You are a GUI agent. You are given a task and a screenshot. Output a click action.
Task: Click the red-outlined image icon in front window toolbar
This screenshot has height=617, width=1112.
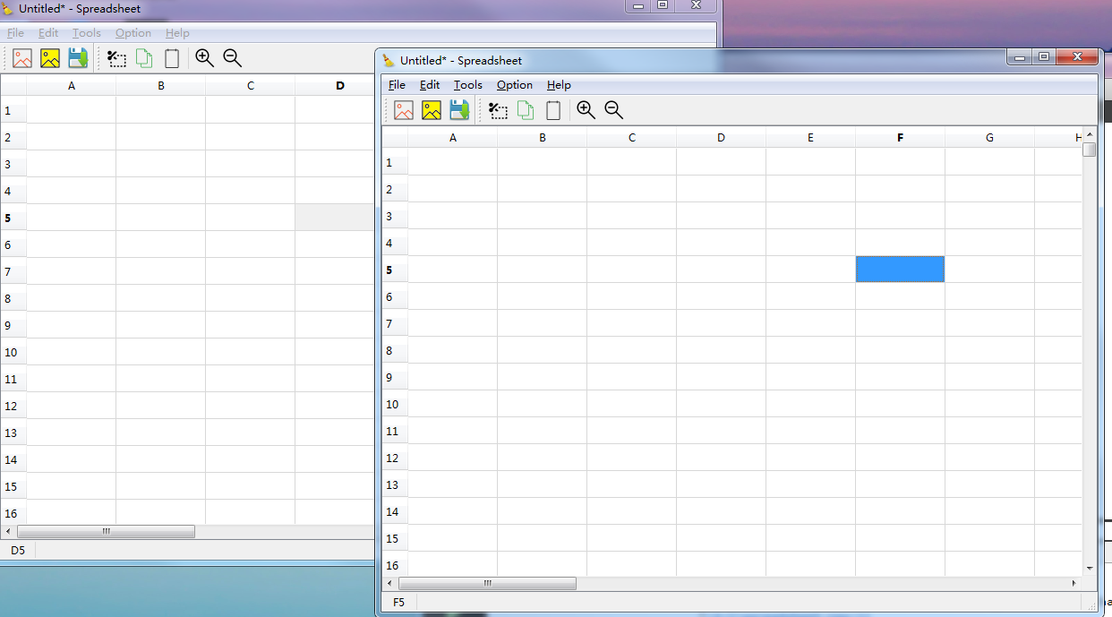tap(404, 110)
